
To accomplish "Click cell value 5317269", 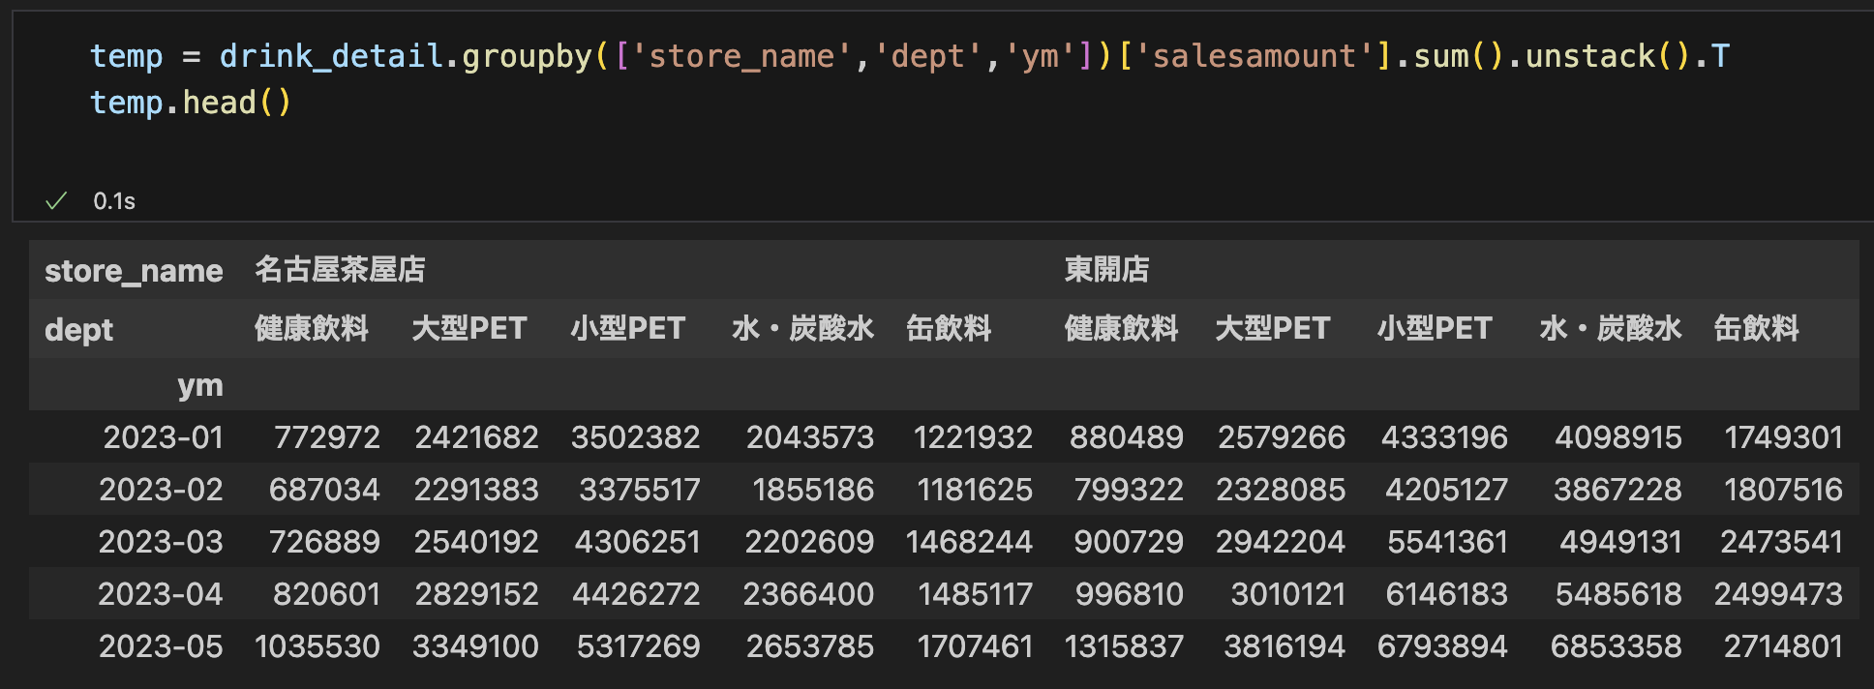I will [x=639, y=646].
